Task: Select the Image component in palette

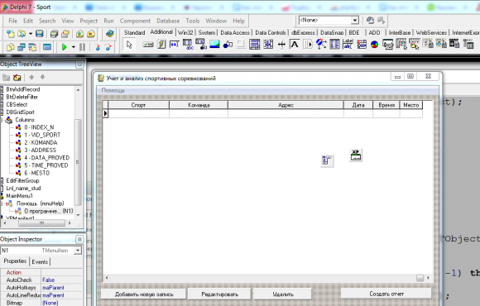Action: [x=214, y=45]
